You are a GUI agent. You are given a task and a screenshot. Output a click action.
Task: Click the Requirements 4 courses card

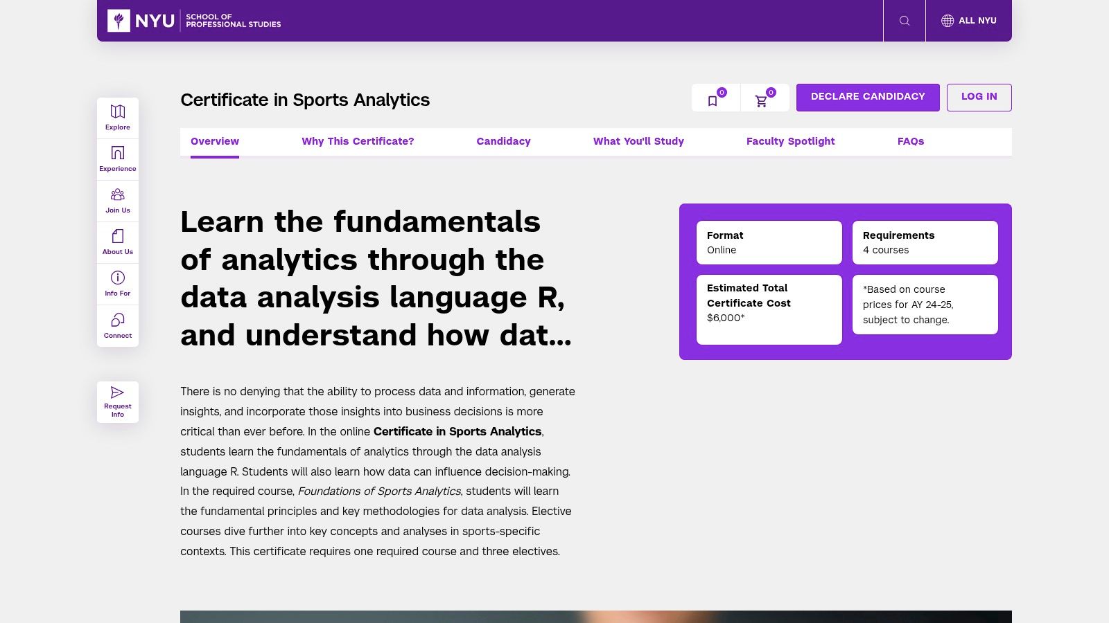tap(925, 242)
